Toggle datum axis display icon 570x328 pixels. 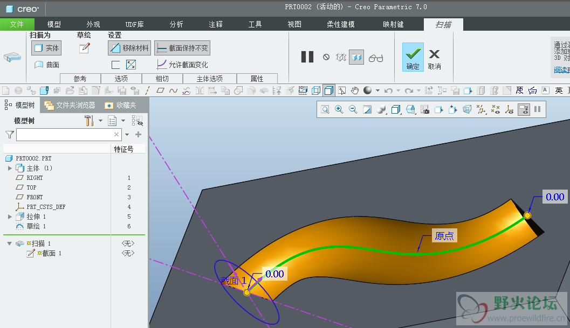click(482, 109)
